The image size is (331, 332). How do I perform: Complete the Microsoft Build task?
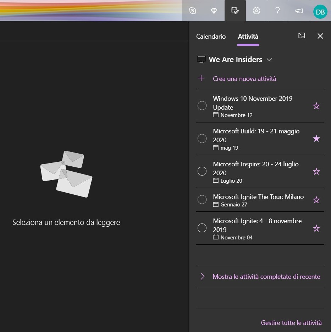click(202, 138)
